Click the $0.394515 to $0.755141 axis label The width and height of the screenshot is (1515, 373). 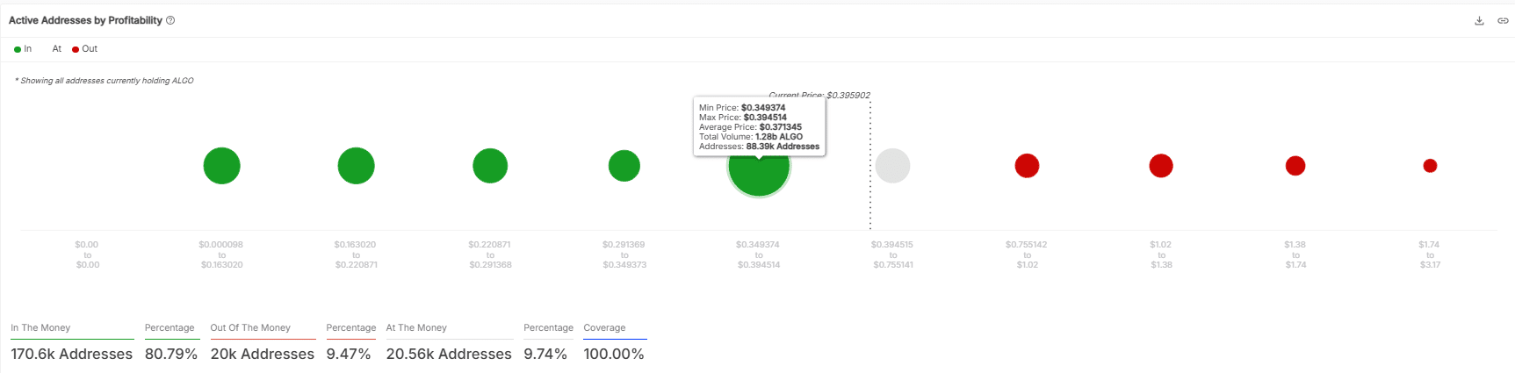tap(892, 255)
